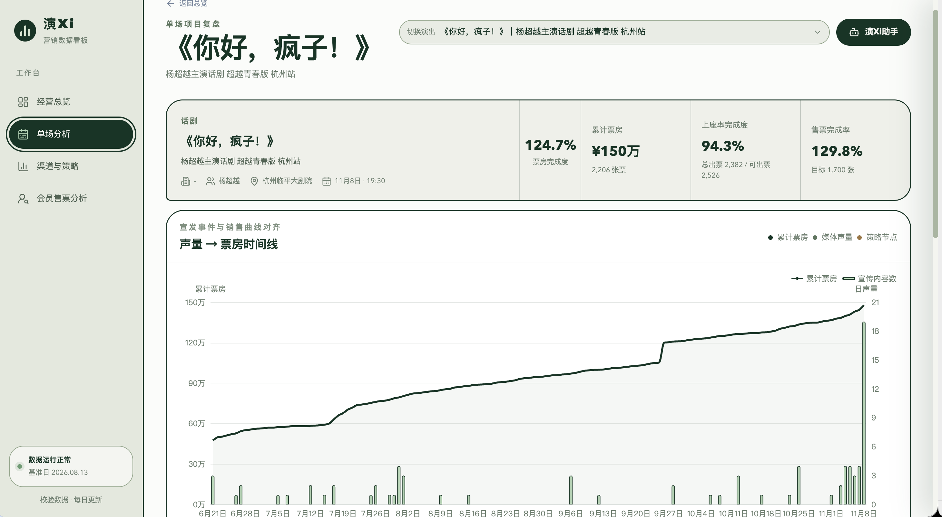This screenshot has width=942, height=517.
Task: Click the location pin icon by 杭州临平大剧院
Action: [x=254, y=181]
